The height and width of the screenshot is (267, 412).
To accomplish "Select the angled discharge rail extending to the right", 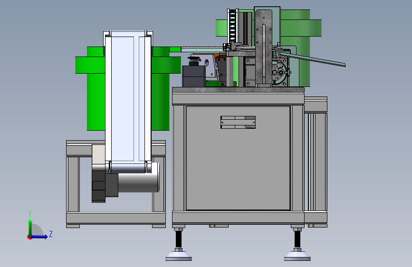I will click(313, 59).
